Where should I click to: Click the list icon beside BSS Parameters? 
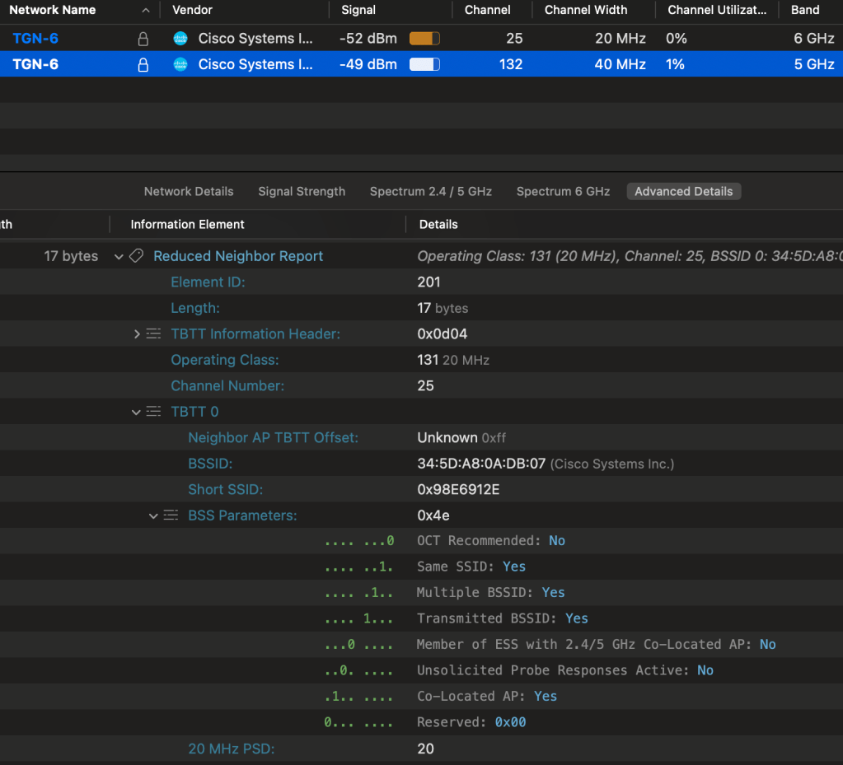point(171,515)
